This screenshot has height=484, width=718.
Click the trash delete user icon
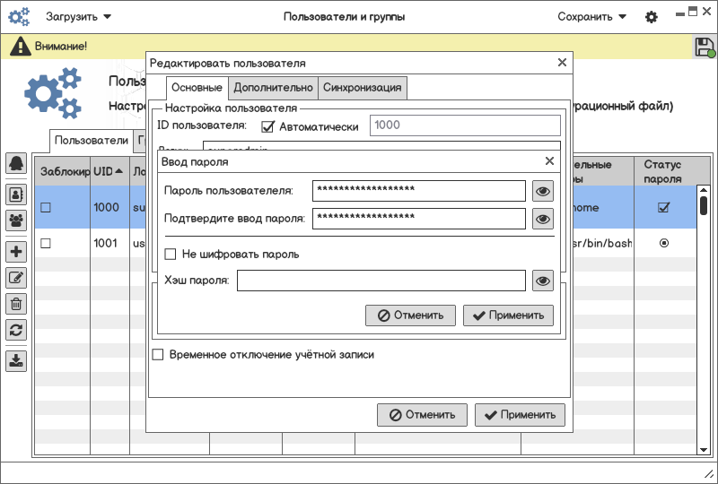[16, 304]
